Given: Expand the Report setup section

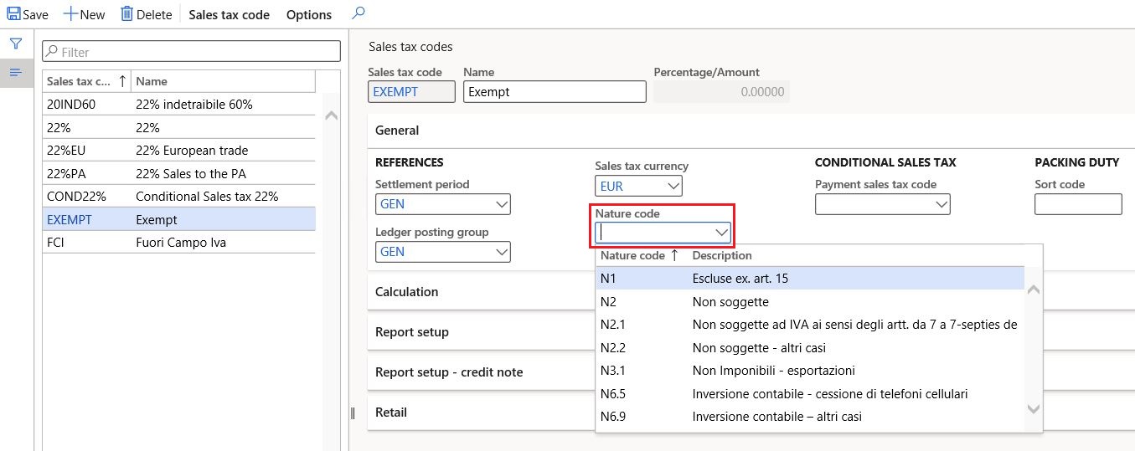Looking at the screenshot, I should tap(412, 332).
